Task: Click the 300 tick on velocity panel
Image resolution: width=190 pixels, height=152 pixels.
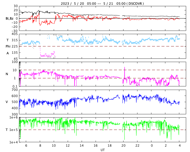Action: [15, 114]
